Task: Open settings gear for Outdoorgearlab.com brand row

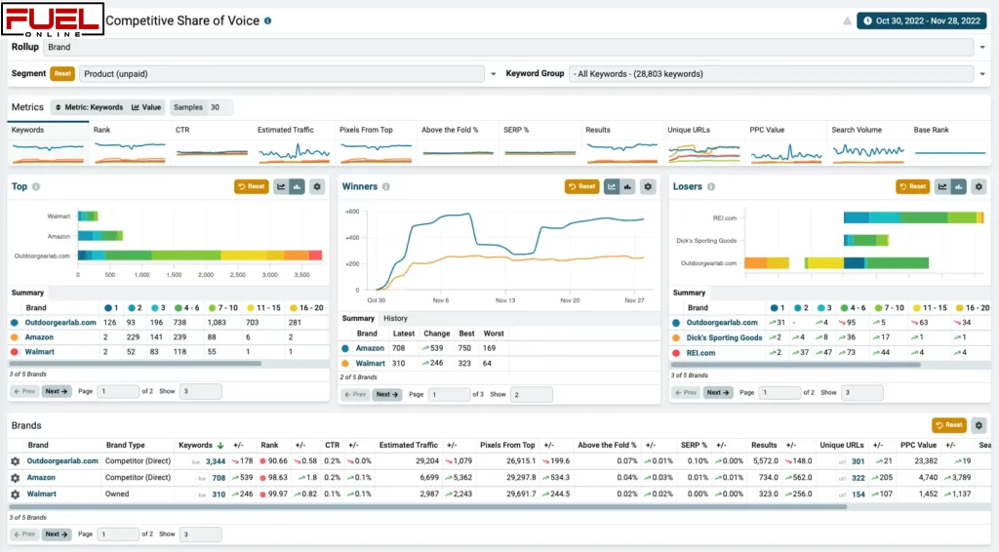Action: pos(16,461)
